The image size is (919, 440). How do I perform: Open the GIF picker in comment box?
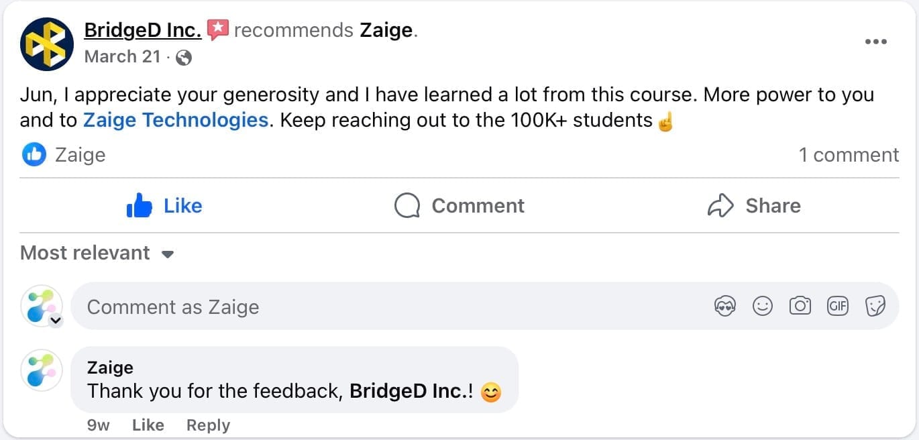click(837, 307)
